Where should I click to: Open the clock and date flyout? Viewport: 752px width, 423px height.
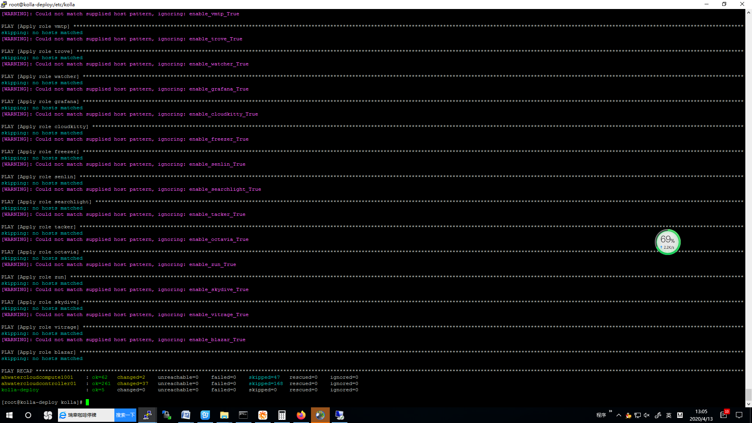pyautogui.click(x=701, y=415)
